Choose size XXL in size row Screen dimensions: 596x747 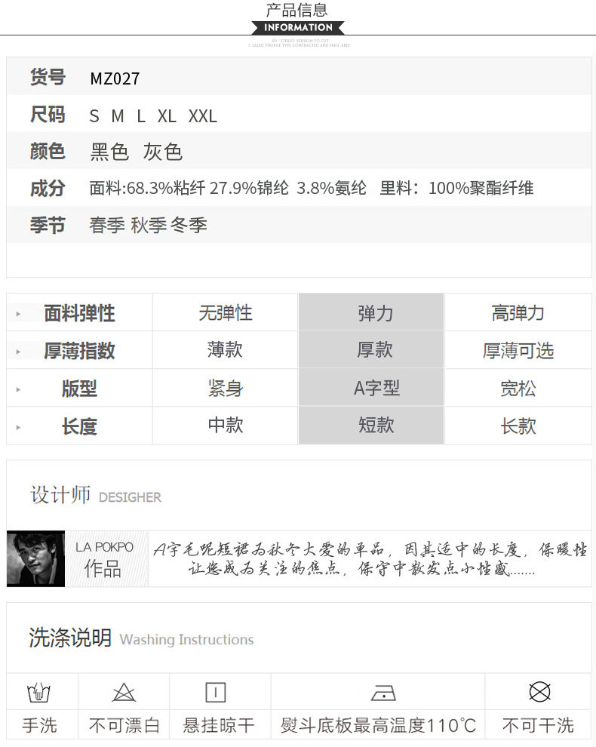pos(202,115)
